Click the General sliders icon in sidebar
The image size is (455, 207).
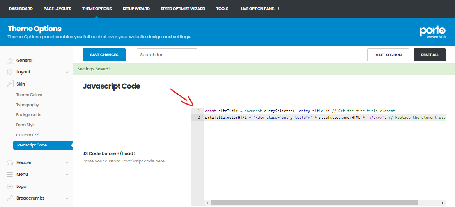pos(11,60)
